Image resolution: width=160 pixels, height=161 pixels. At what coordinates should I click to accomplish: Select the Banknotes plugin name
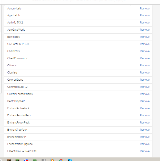[13, 37]
